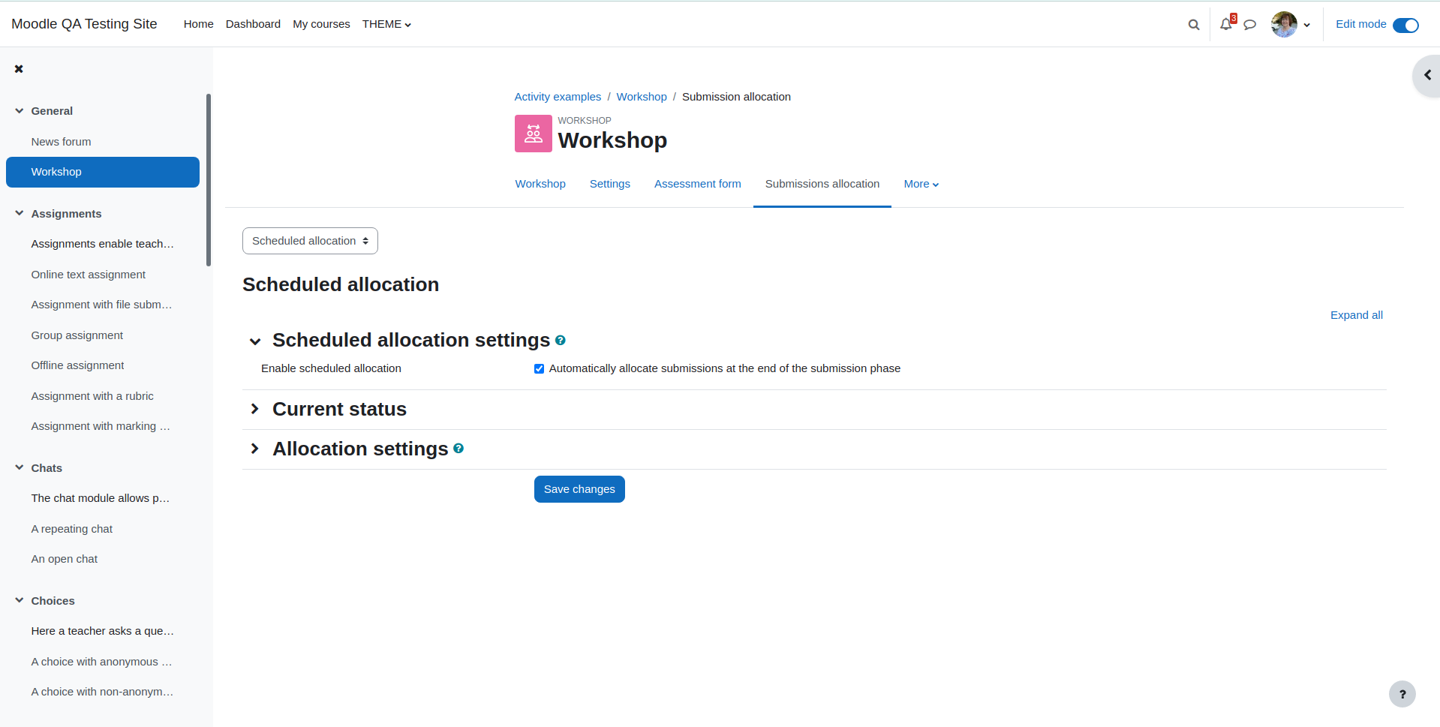
Task: Open notifications bell icon
Action: 1226,24
